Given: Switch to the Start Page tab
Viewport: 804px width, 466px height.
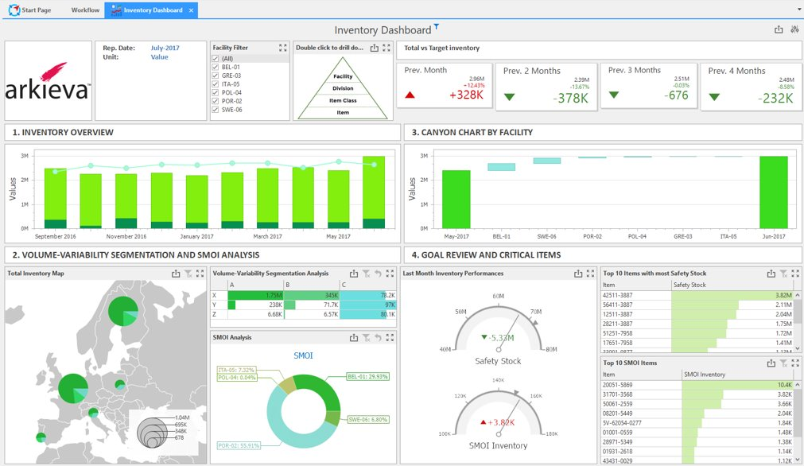Looking at the screenshot, I should pos(32,10).
